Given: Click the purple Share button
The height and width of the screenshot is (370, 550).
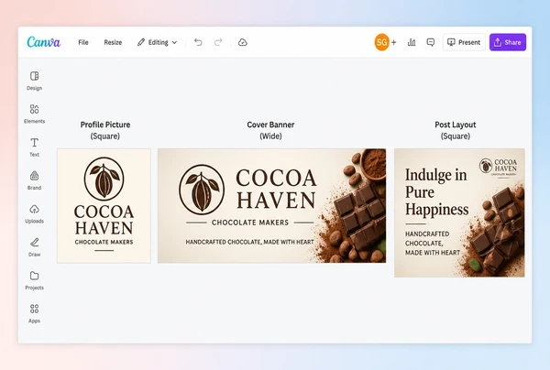Looking at the screenshot, I should tap(508, 42).
